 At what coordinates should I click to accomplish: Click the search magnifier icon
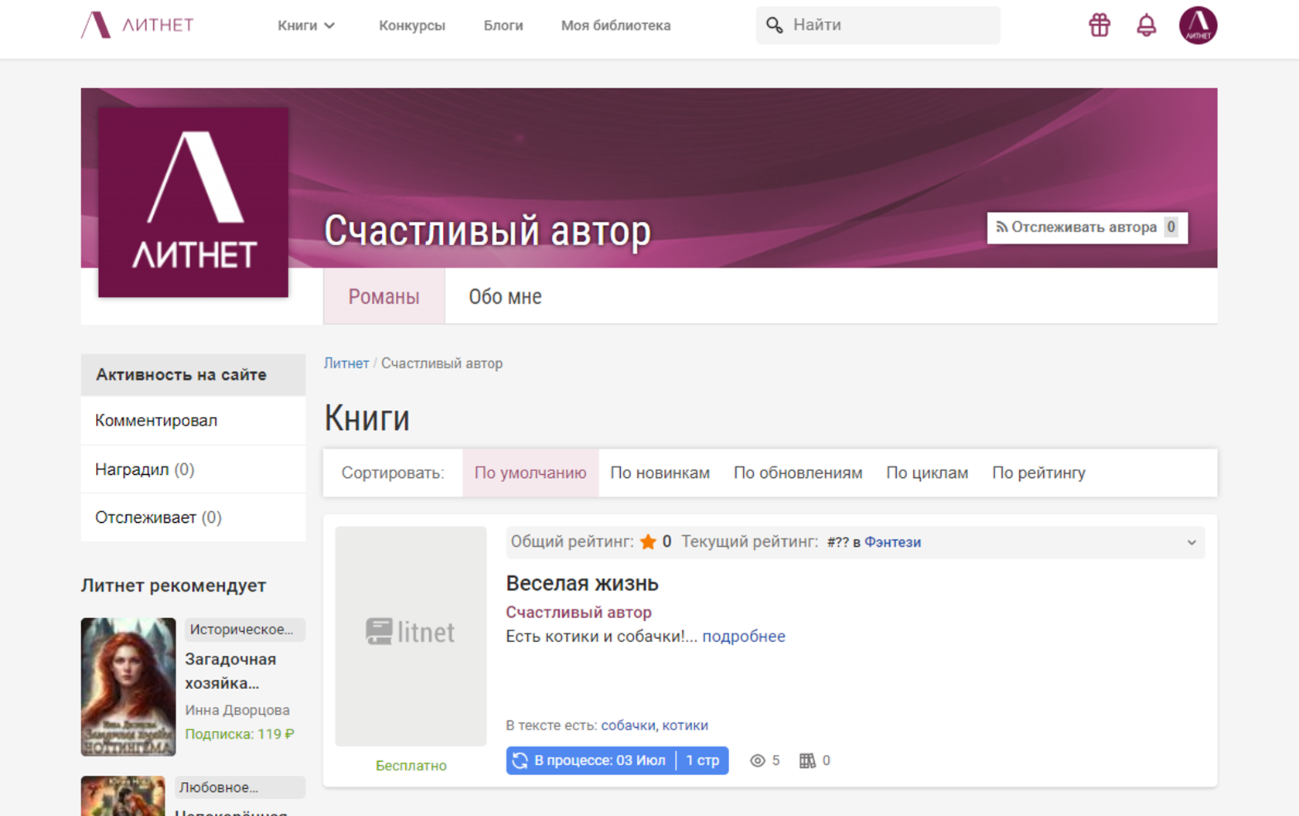tap(774, 25)
